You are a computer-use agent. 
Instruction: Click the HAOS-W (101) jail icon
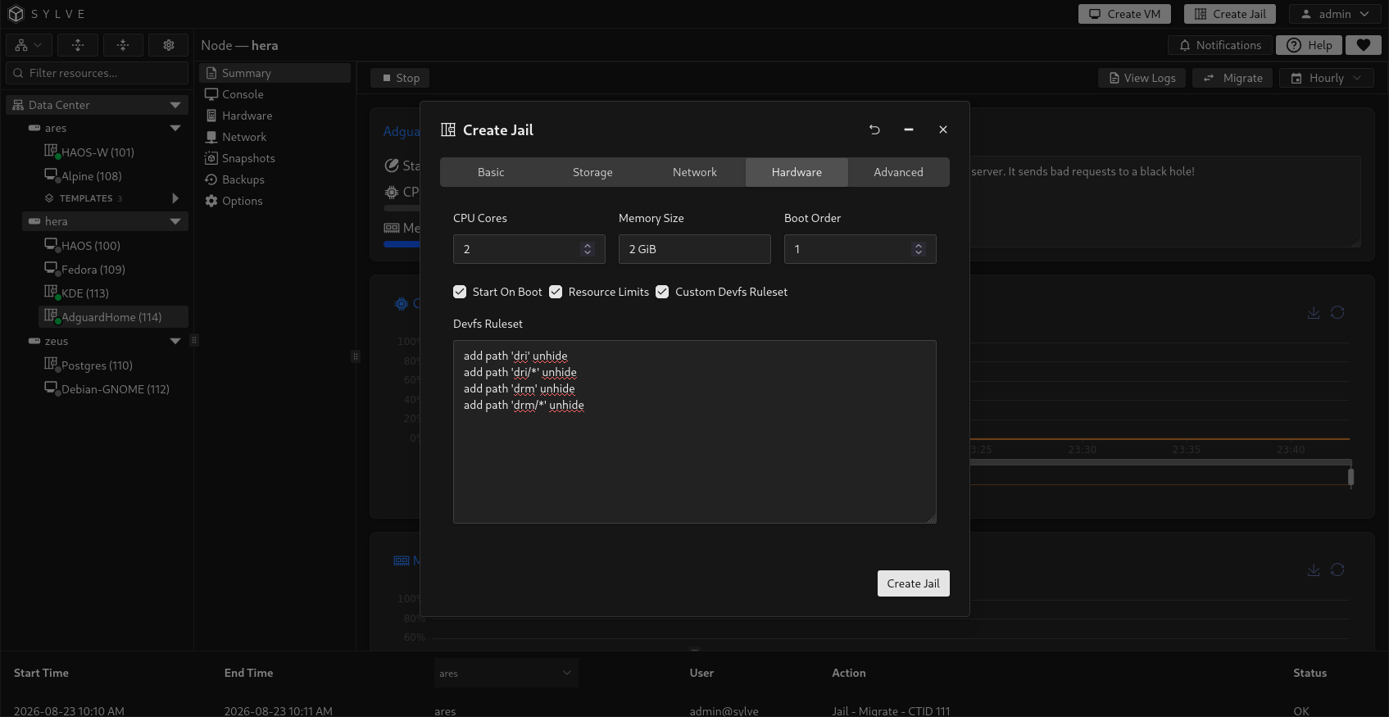coord(51,151)
